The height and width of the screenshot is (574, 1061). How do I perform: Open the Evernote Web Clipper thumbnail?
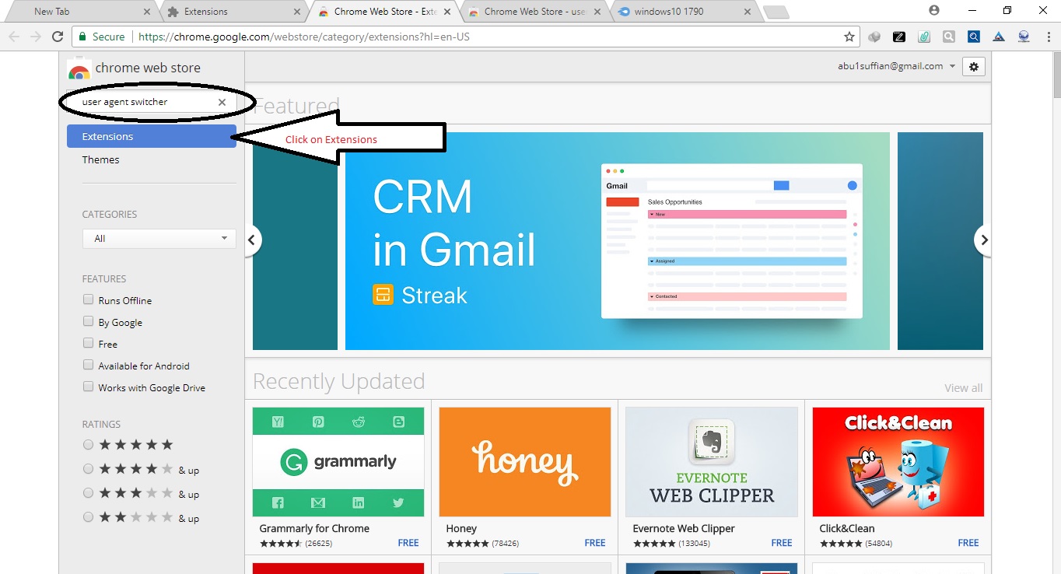712,462
